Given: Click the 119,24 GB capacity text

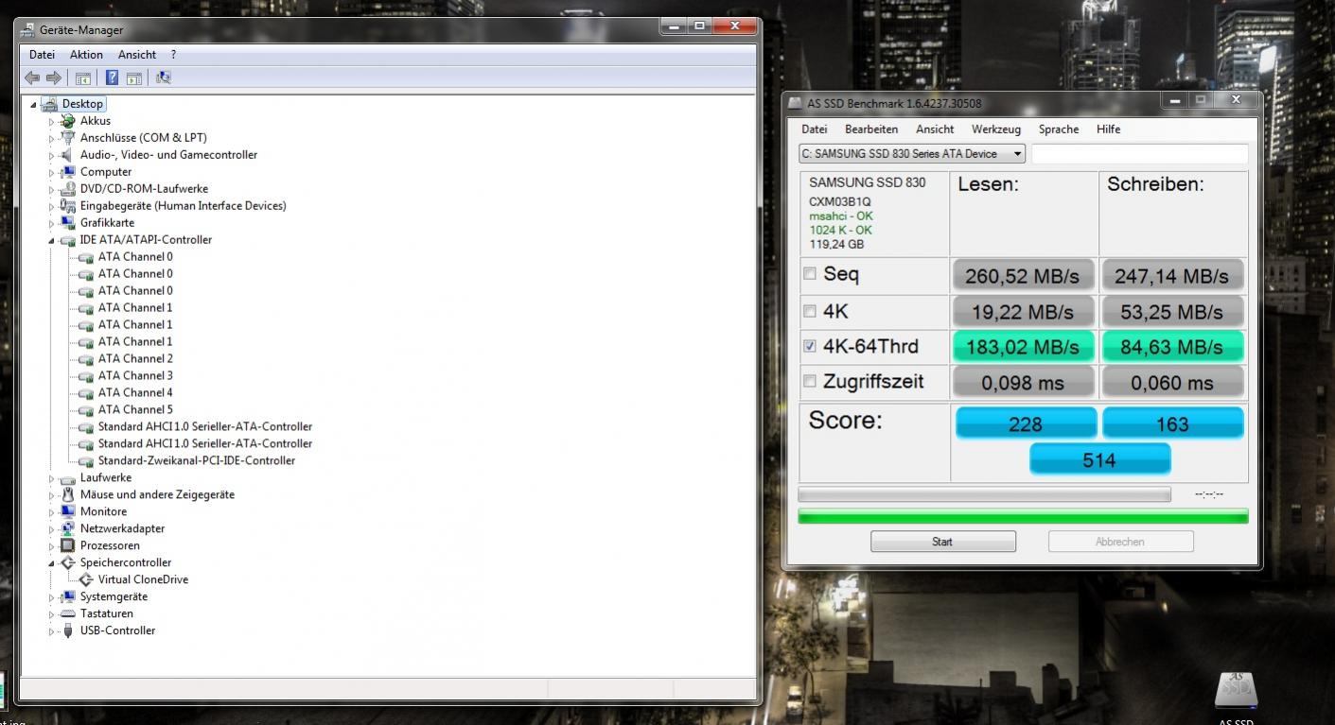Looking at the screenshot, I should click(x=836, y=244).
